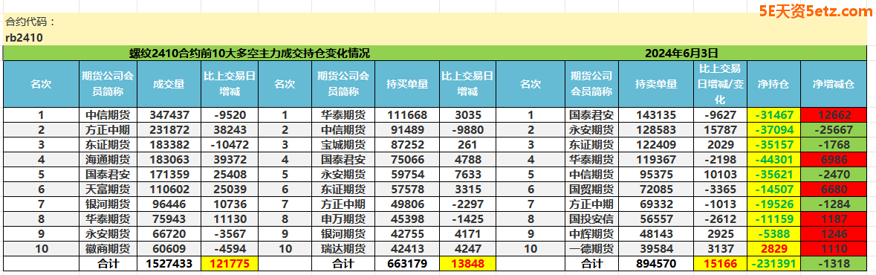876x275 pixels.
Task: Select the positive net position 2829
Action: 773,249
